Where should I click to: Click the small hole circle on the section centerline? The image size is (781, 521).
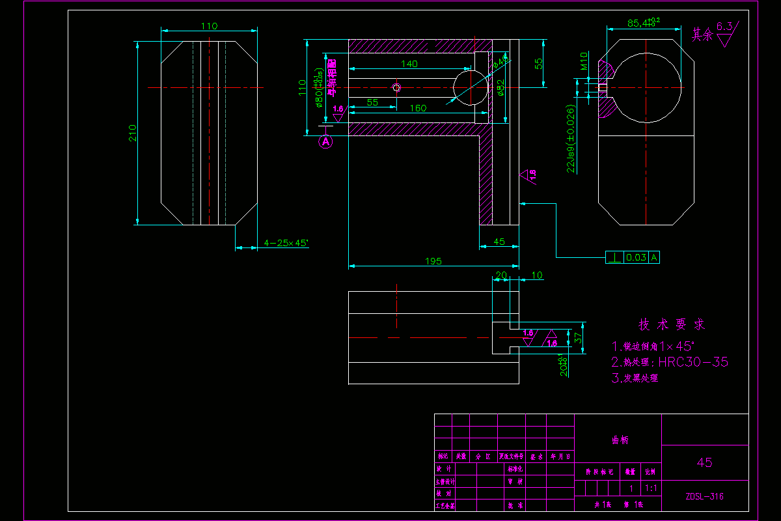396,88
